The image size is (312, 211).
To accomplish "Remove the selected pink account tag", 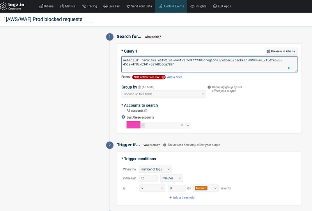I will coord(143,126).
